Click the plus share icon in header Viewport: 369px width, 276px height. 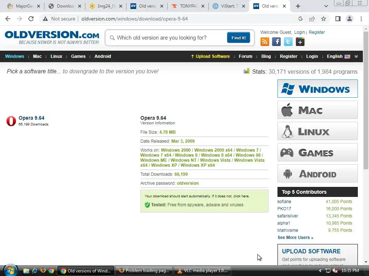[x=300, y=42]
